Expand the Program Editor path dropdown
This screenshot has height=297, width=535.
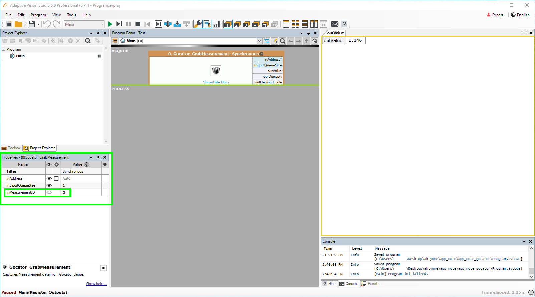259,41
